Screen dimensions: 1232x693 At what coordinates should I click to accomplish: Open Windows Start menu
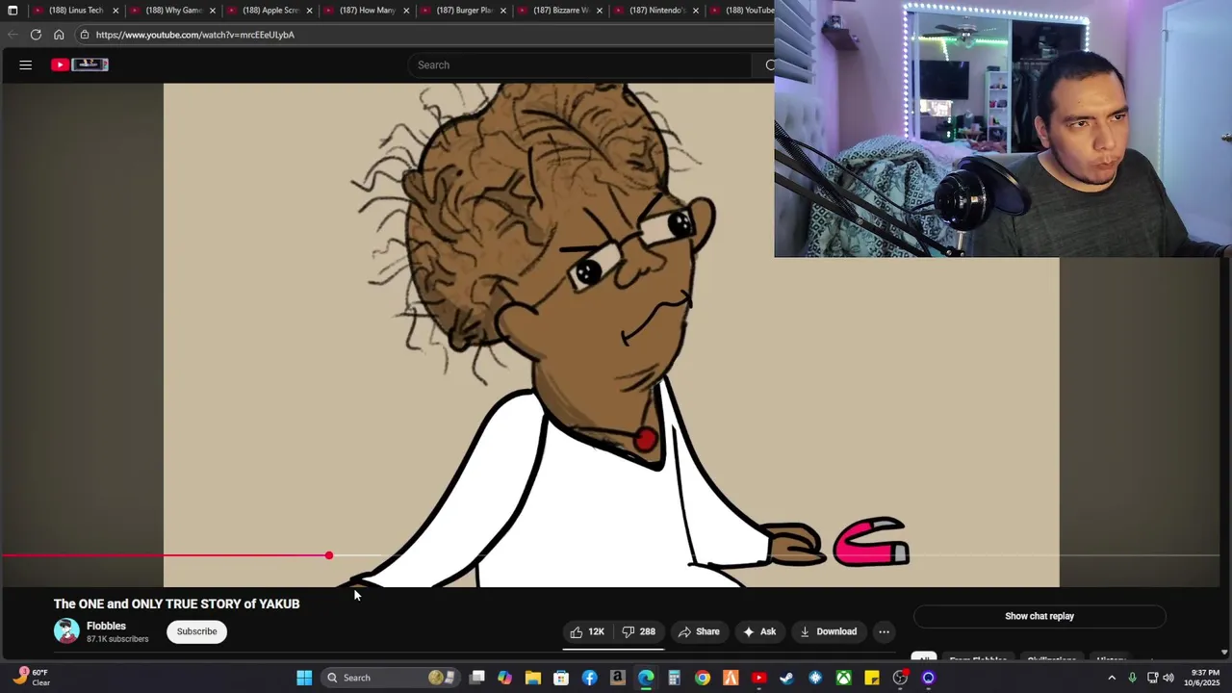pos(304,678)
